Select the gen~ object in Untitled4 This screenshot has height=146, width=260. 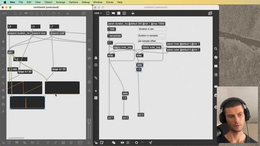11,52
